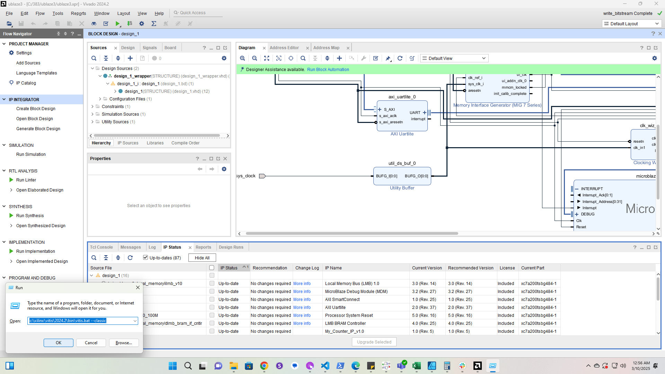Click the refresh icon in IP Status panel
The width and height of the screenshot is (665, 374).
[x=130, y=258]
